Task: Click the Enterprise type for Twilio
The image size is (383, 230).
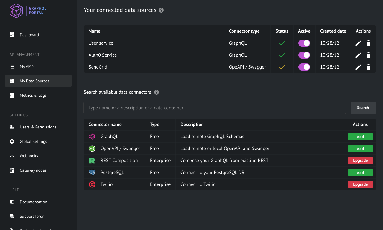Action: tap(160, 184)
